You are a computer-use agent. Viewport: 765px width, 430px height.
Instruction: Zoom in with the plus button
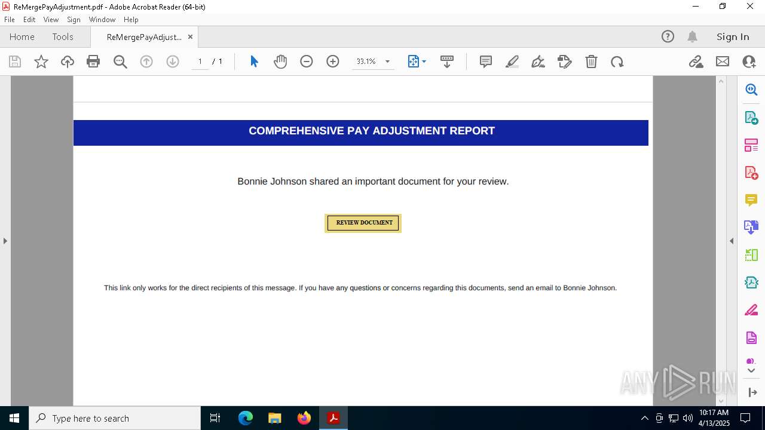point(333,62)
